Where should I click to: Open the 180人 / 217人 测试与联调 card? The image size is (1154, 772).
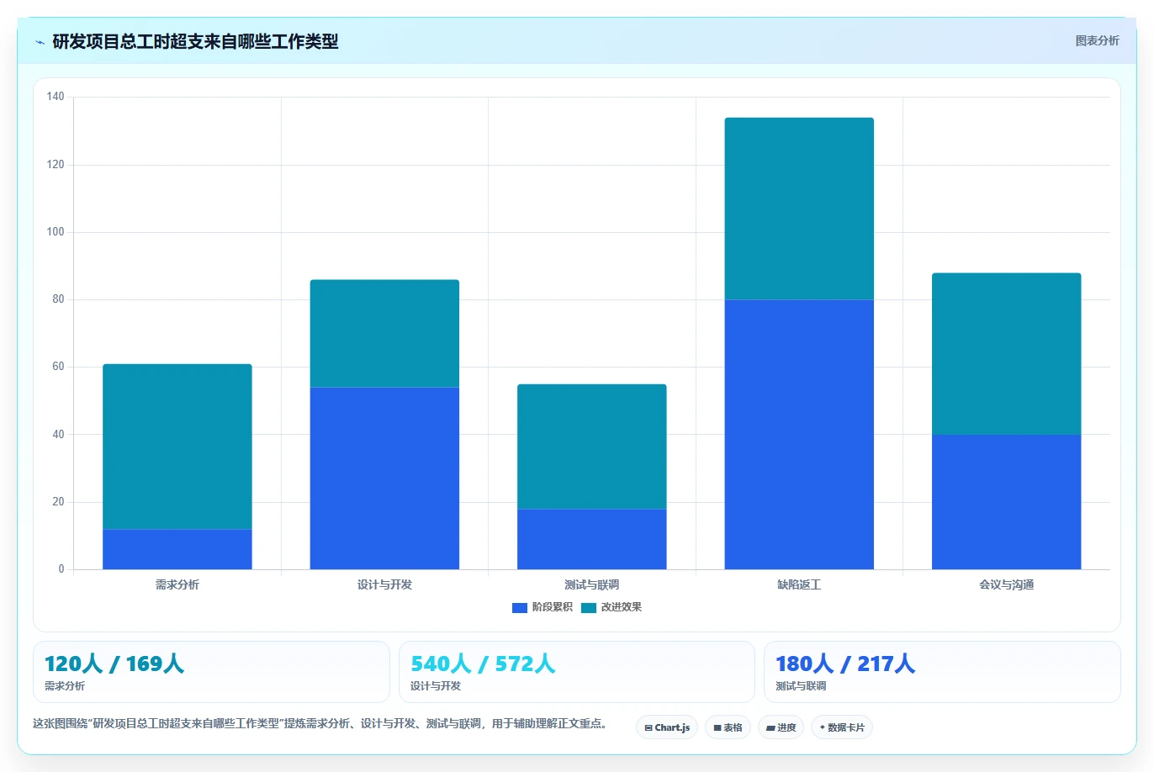(942, 672)
